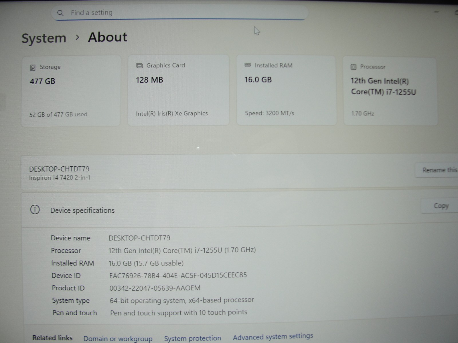458x343 pixels.
Task: Open the Storage 477 GB card
Action: [71, 91]
